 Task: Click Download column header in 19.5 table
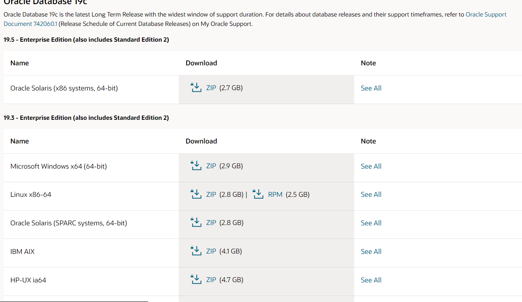click(201, 63)
